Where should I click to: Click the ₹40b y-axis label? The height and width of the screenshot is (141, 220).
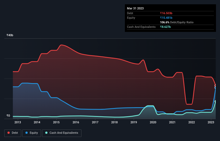[x=10, y=35]
